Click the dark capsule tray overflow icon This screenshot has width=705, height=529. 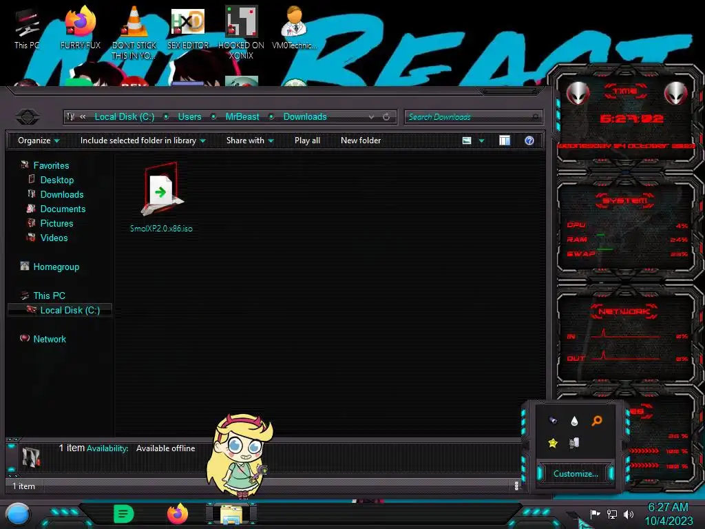tap(553, 421)
